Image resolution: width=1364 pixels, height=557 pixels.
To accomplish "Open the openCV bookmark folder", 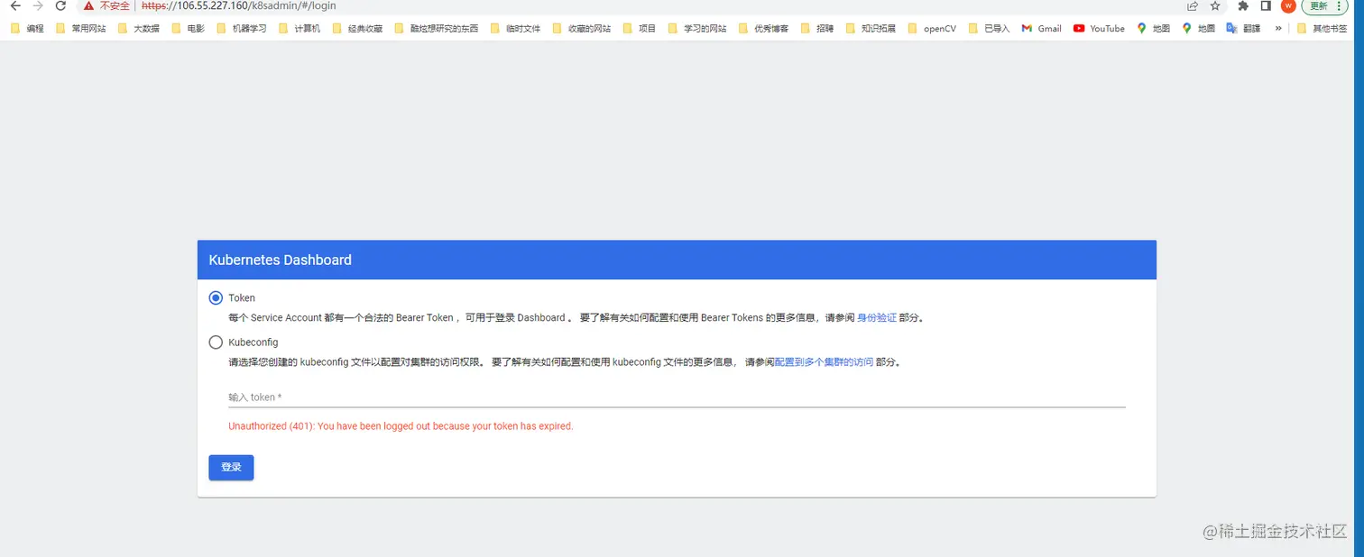I will pos(931,28).
